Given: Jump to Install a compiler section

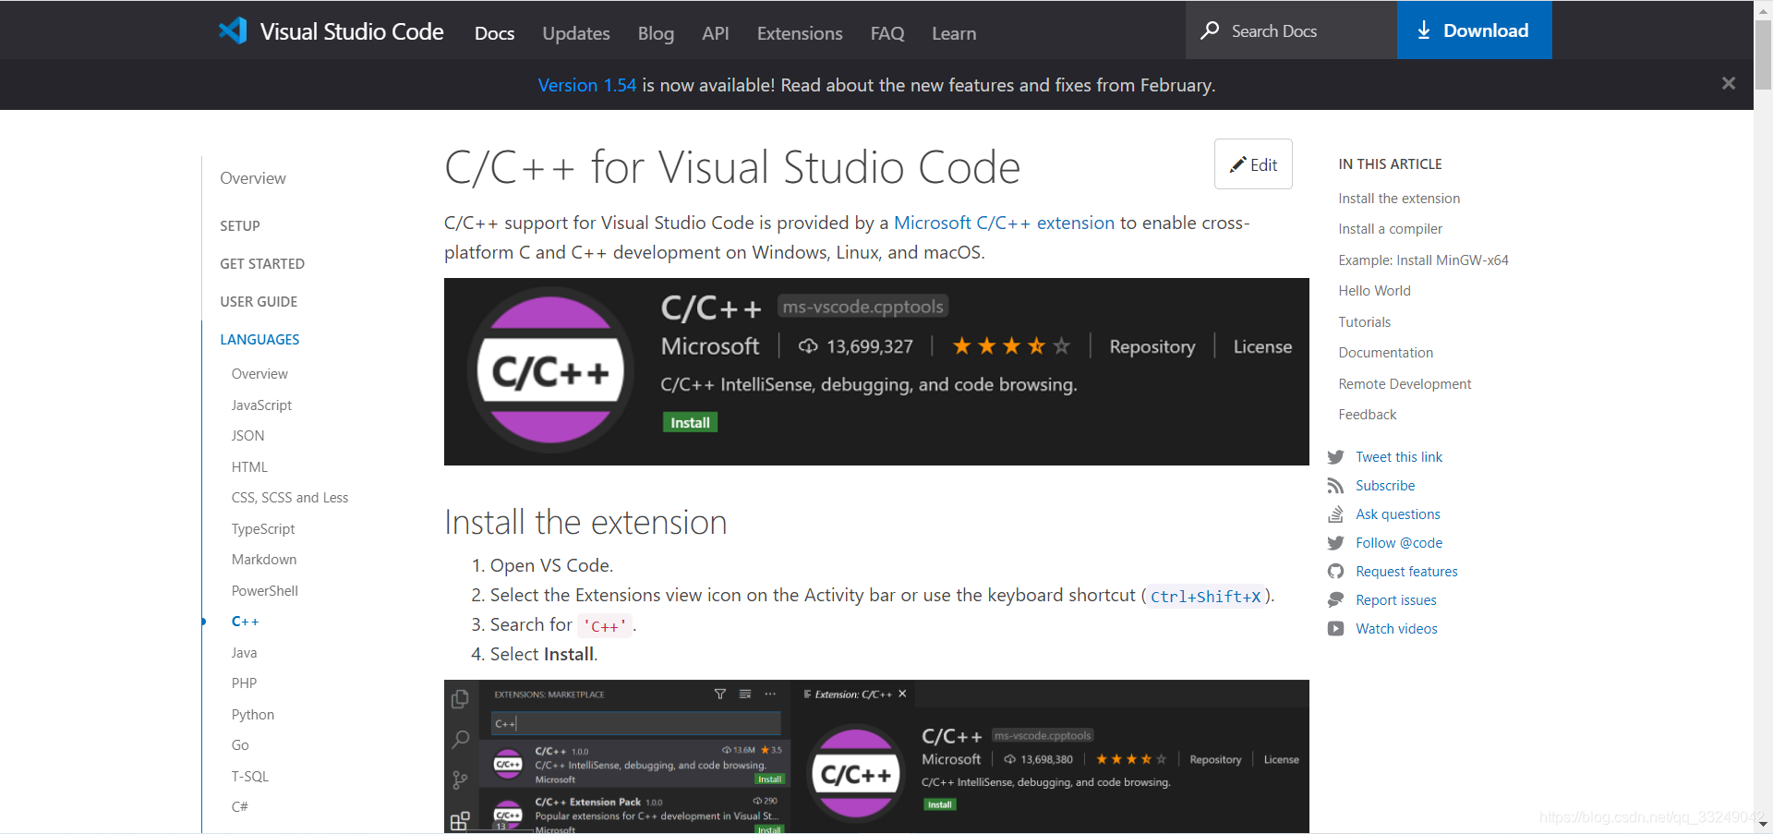Looking at the screenshot, I should (x=1390, y=229).
